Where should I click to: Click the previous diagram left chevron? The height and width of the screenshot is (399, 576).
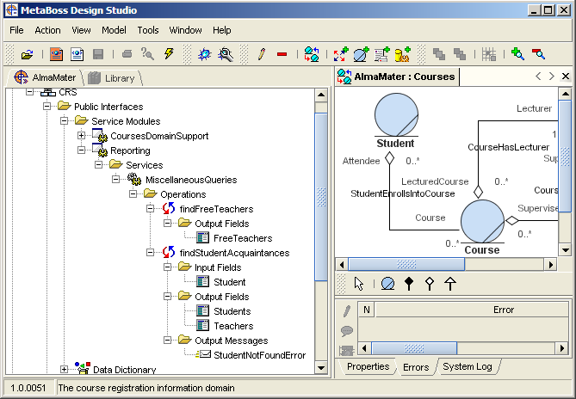coord(538,77)
